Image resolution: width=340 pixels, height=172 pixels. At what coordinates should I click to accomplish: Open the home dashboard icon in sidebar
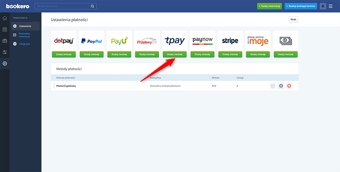tap(5, 18)
